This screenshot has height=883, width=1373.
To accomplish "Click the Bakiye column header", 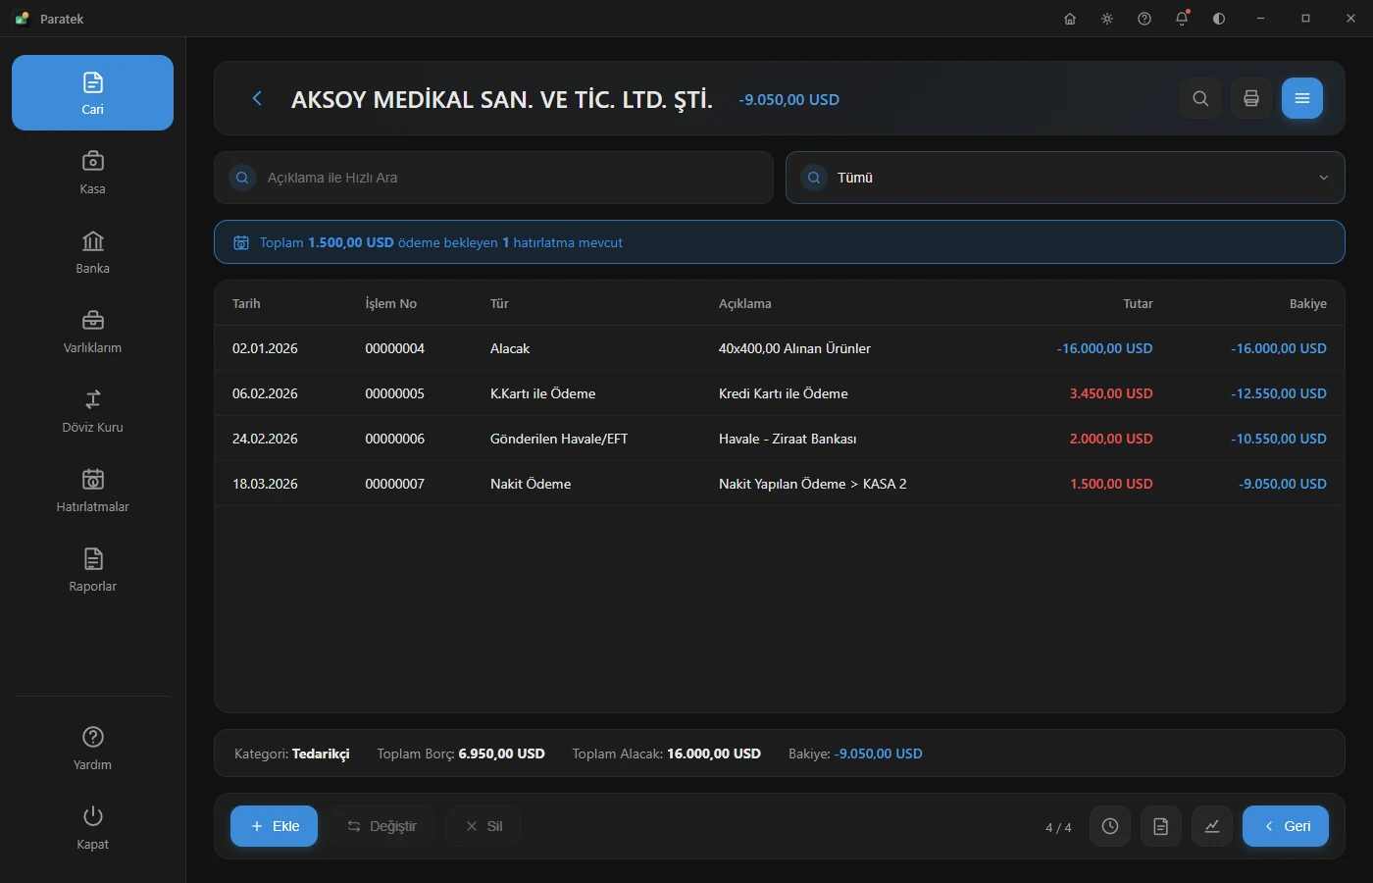I will 1308,304.
